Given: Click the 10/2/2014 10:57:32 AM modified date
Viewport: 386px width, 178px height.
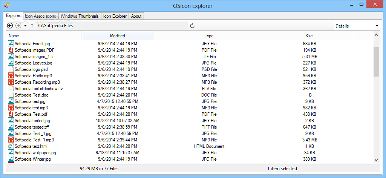Looking at the screenshot, I should click(118, 121).
